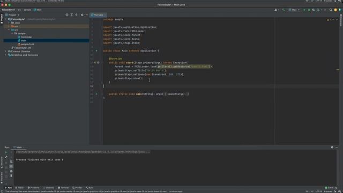The width and height of the screenshot is (343, 193).
Task: Expand Scratches and Consoles node
Action: (6, 55)
